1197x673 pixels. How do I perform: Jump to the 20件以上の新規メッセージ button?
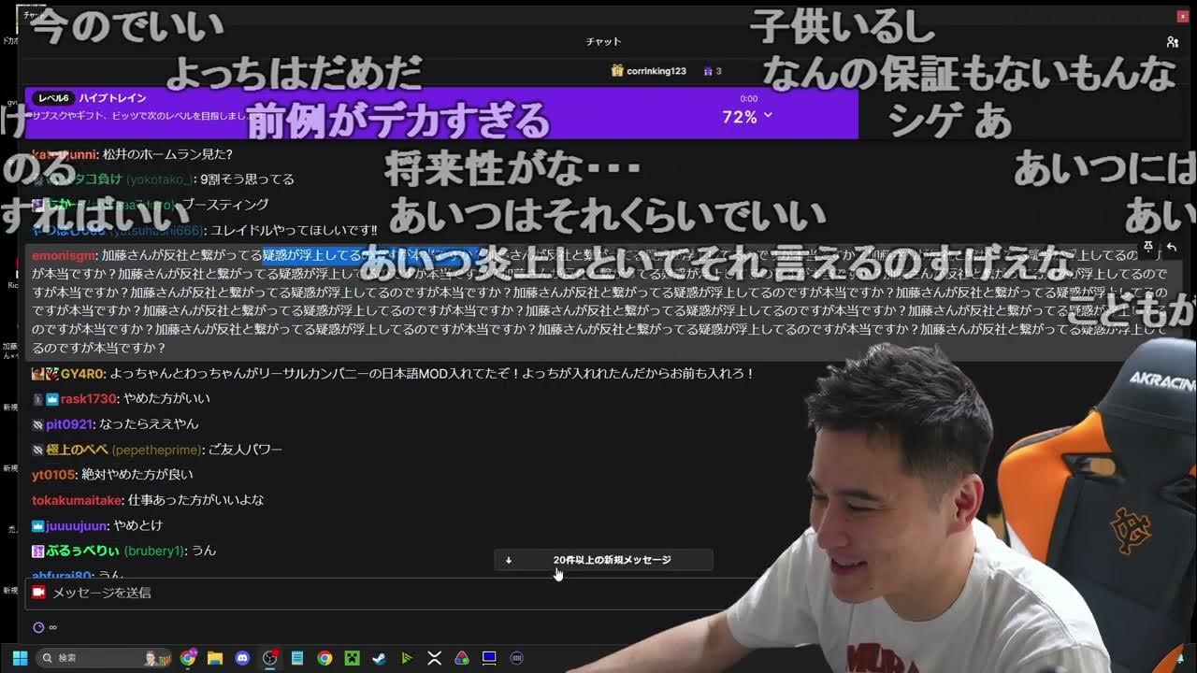coord(604,560)
